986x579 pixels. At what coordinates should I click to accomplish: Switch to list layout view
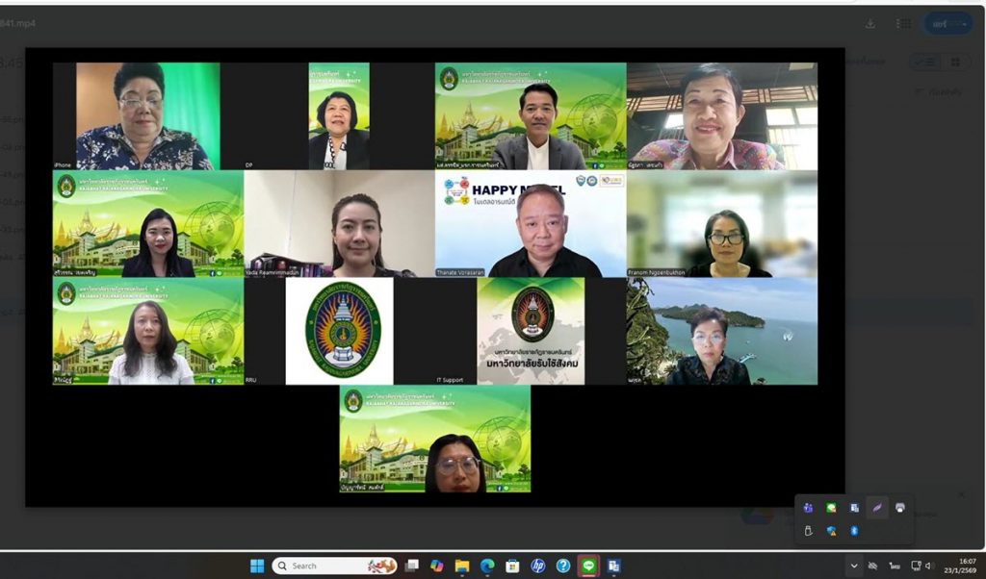click(x=926, y=62)
